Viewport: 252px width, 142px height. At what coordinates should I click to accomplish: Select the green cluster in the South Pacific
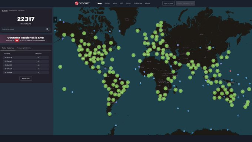click(64, 89)
